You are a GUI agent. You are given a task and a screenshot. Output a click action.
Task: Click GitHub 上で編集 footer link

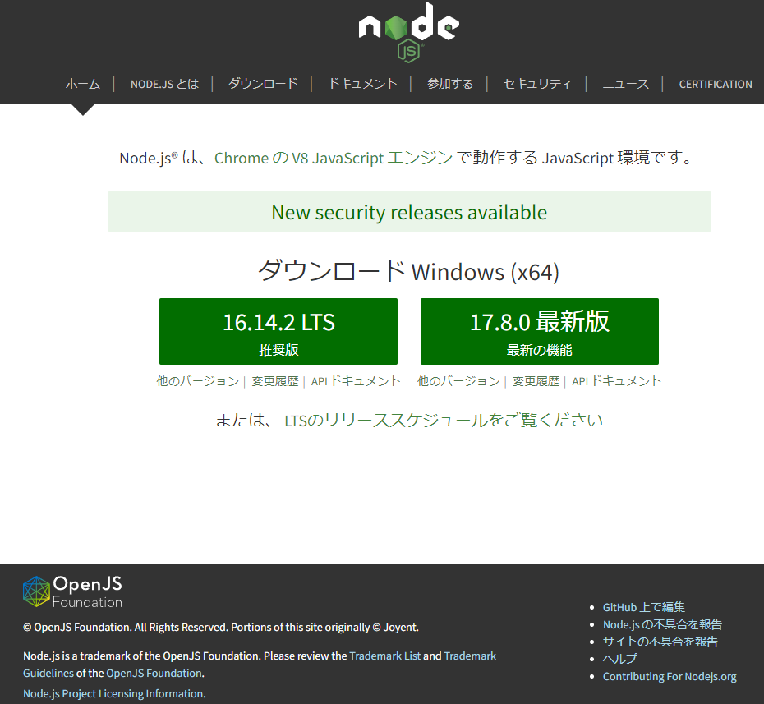[644, 607]
